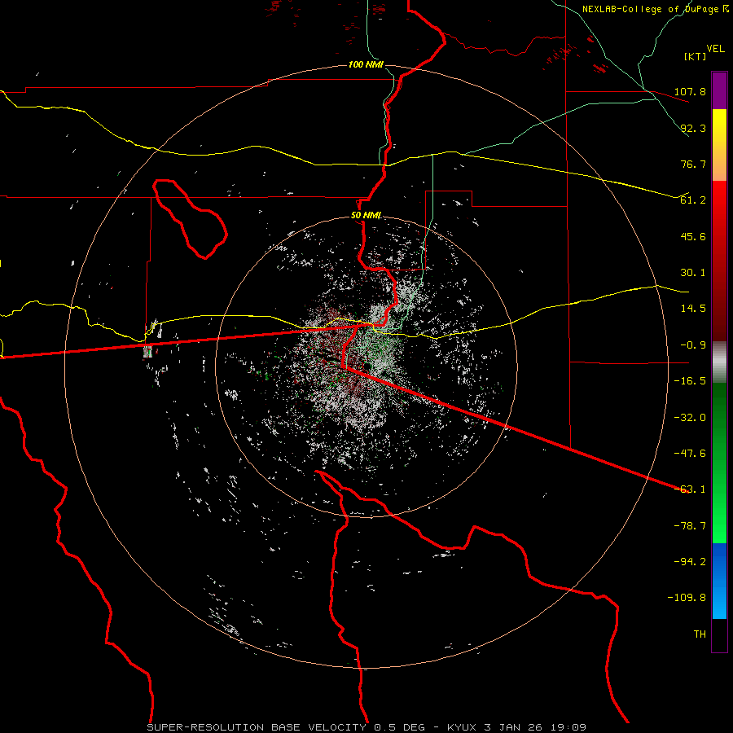
Task: Click the 30.1 legend value
Action: coord(693,273)
